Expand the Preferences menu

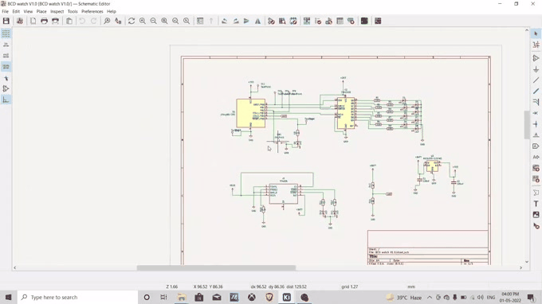click(92, 11)
